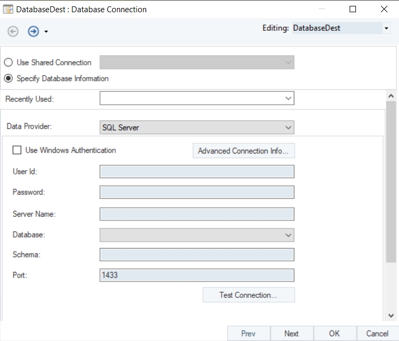
Task: Click the Port field showing 1433
Action: click(x=197, y=275)
